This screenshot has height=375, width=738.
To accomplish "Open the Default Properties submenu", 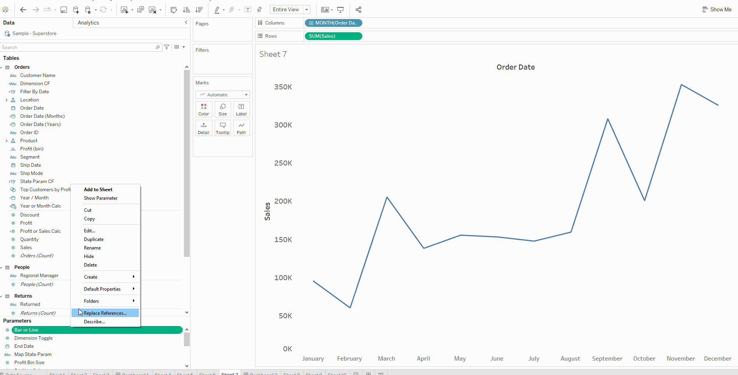I will [105, 289].
